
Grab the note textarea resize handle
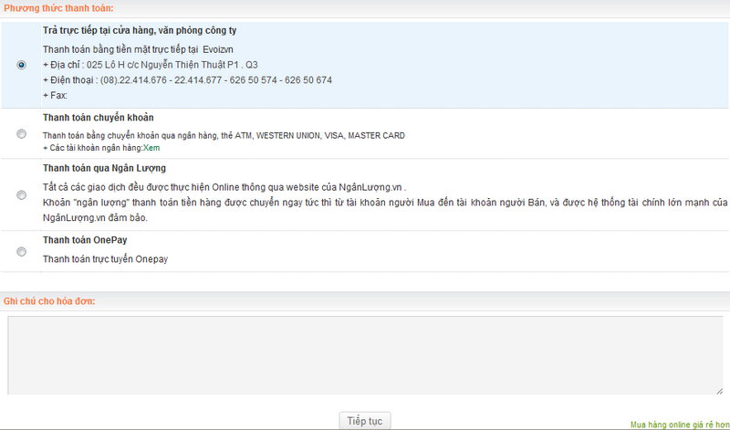tap(719, 392)
